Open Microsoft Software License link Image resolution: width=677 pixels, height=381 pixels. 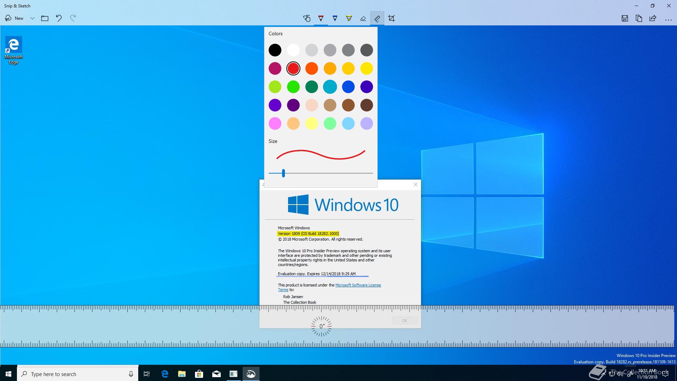point(358,285)
